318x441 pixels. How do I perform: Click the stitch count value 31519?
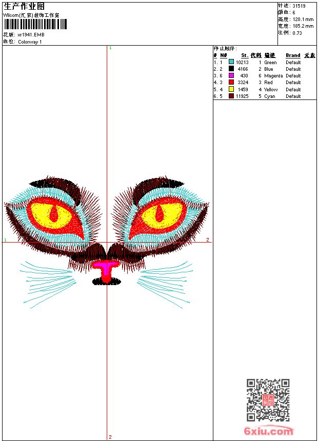(299, 6)
